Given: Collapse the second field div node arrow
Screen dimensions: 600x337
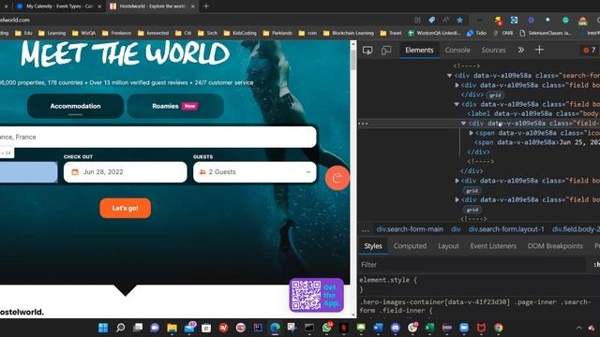Looking at the screenshot, I should (x=457, y=104).
